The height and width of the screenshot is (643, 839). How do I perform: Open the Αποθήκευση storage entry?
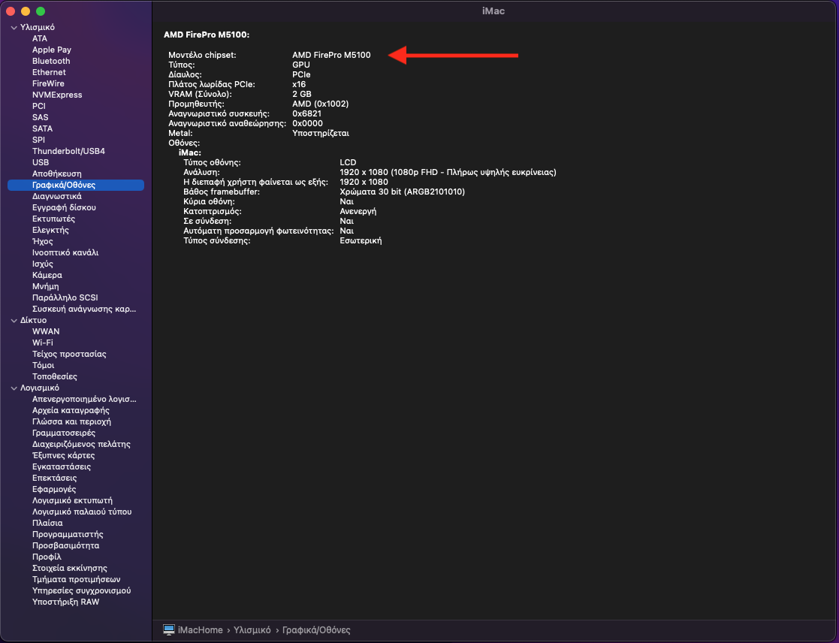click(x=57, y=174)
